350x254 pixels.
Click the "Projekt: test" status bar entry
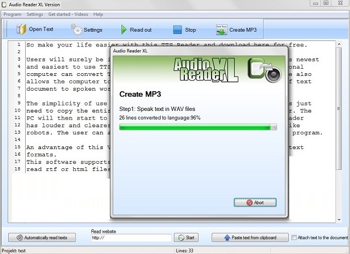pyautogui.click(x=14, y=251)
